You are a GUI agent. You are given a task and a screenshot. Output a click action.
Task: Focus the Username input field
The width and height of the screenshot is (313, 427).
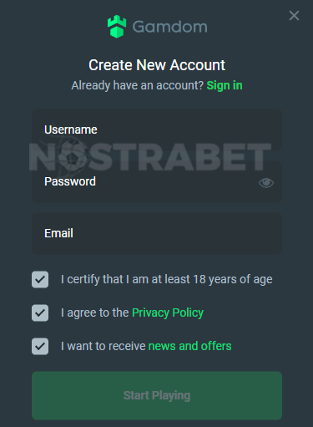157,130
